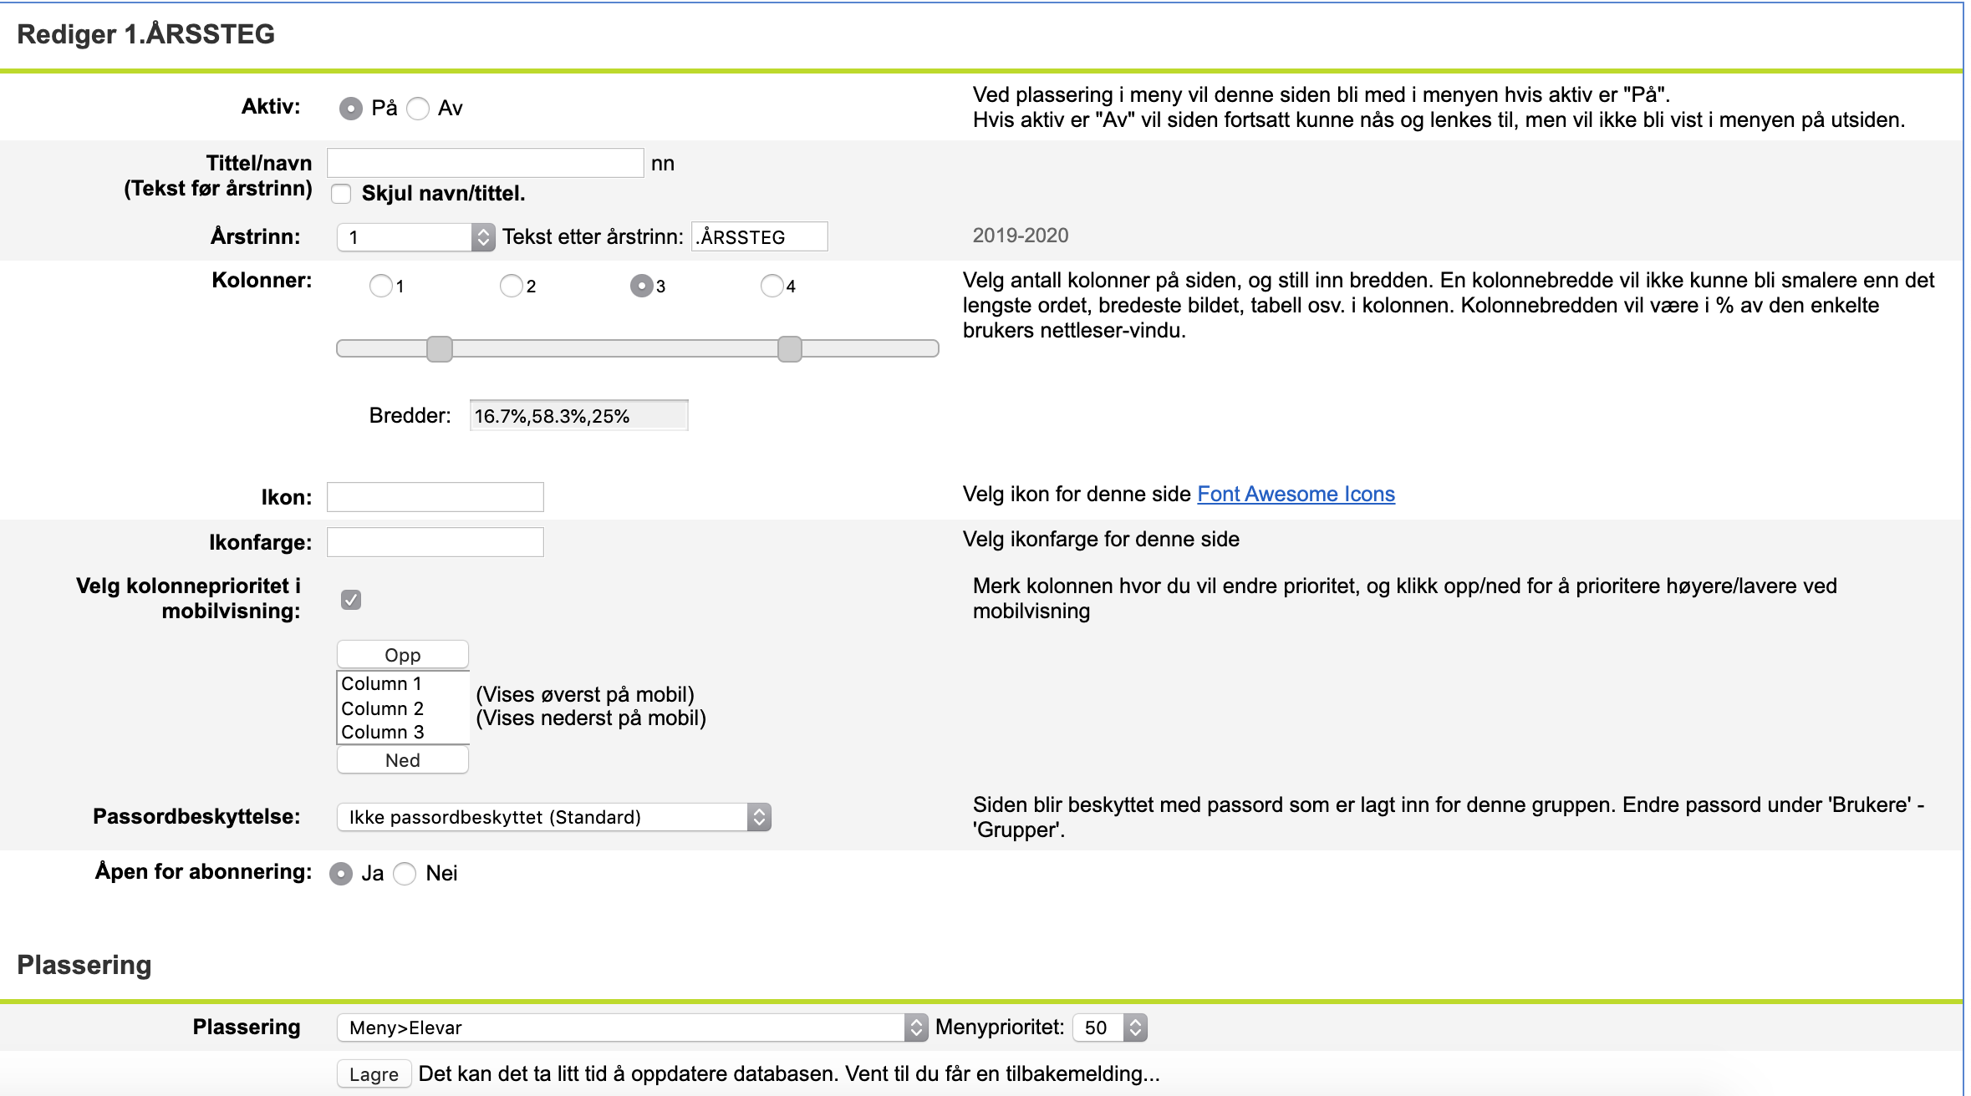Open the Passordbeskyttelse dropdown
Viewport: 1971px width, 1096px height.
click(x=553, y=817)
